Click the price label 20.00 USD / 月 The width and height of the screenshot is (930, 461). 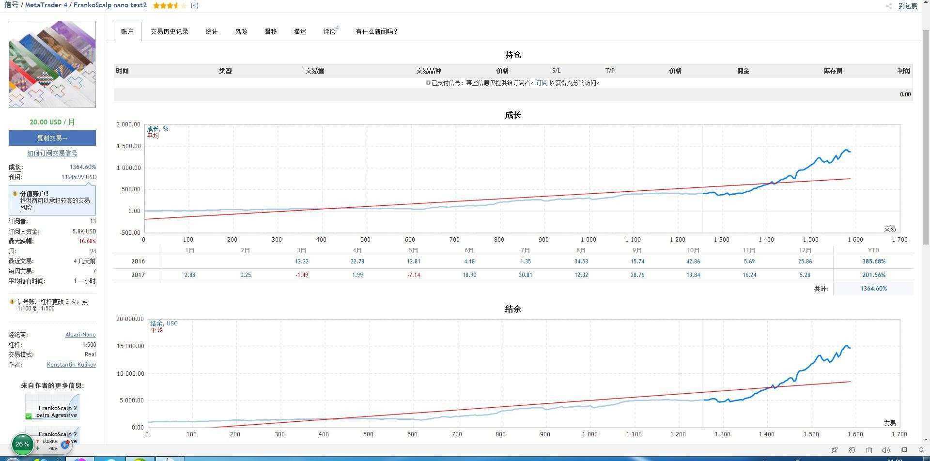[52, 122]
